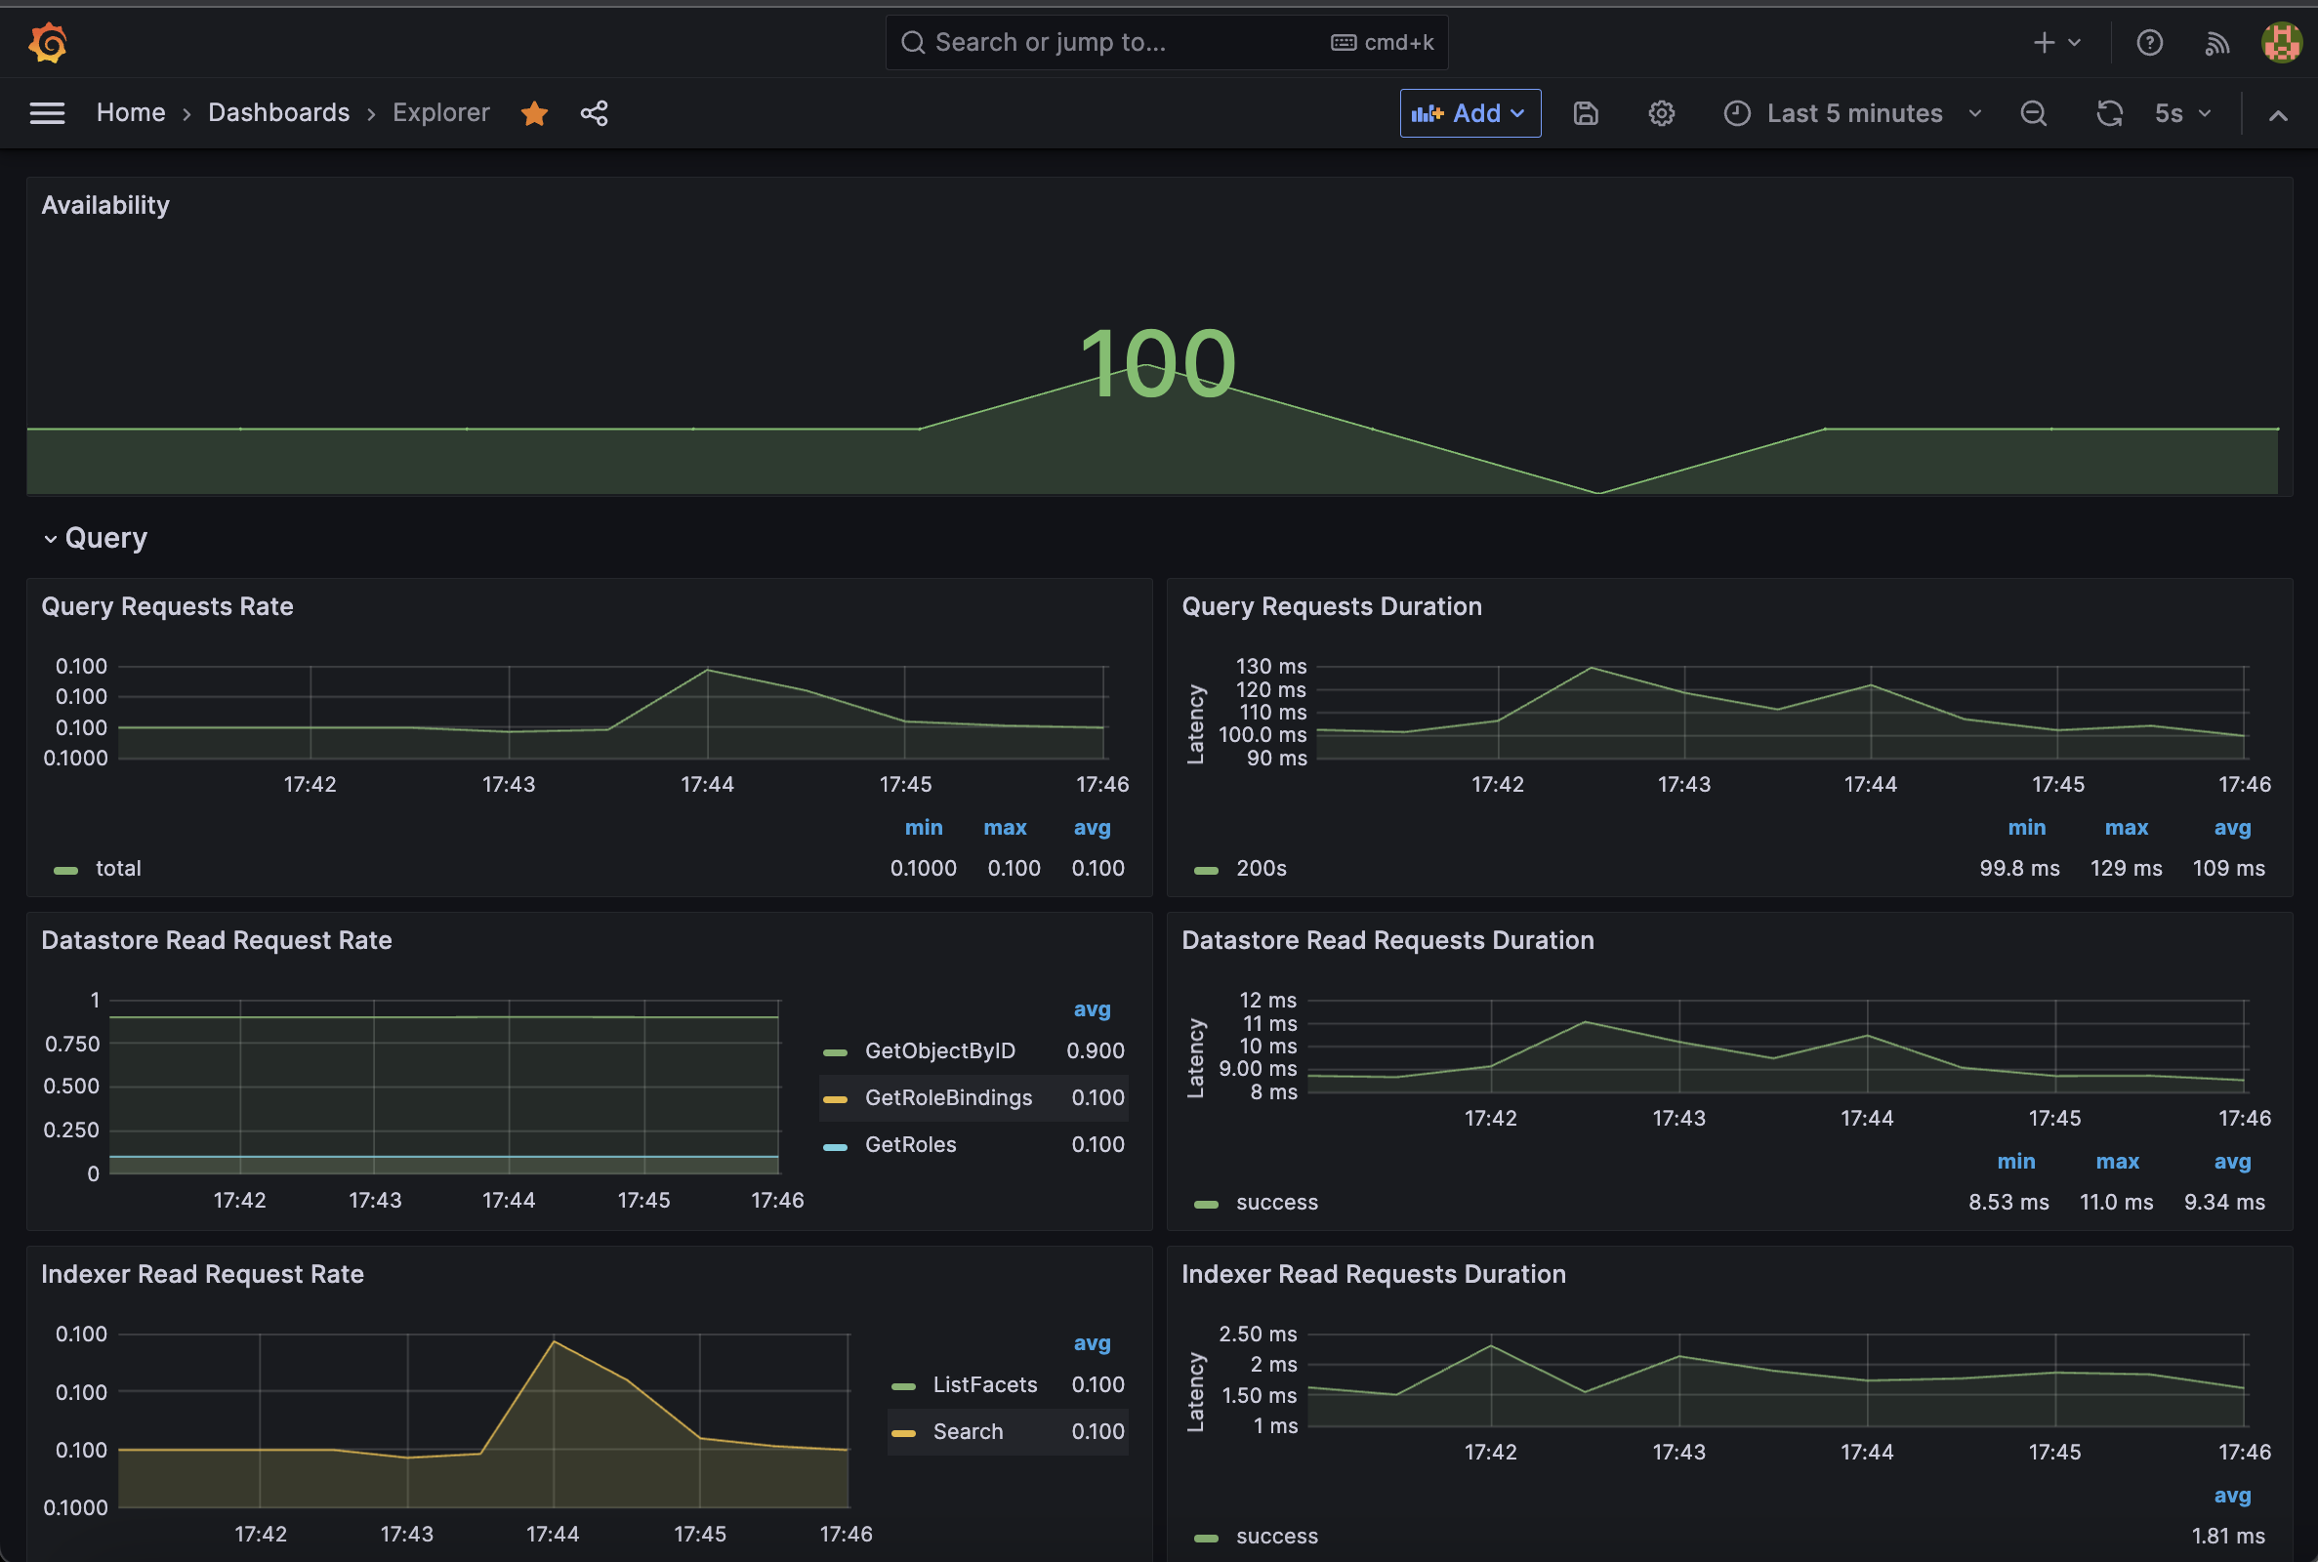Click the search magnifier icon
Viewport: 2318px width, 1562px height.
tap(913, 43)
